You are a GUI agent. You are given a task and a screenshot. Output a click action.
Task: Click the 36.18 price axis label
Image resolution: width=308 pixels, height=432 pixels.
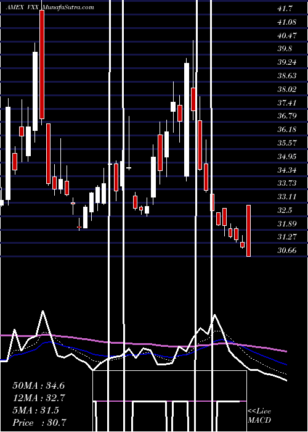(287, 130)
